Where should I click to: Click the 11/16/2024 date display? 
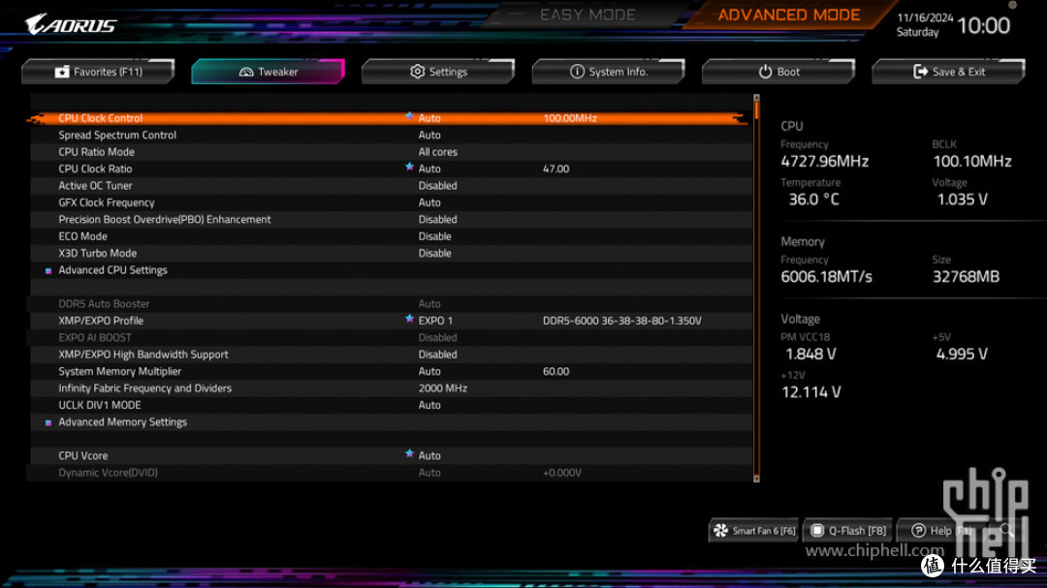tap(925, 18)
